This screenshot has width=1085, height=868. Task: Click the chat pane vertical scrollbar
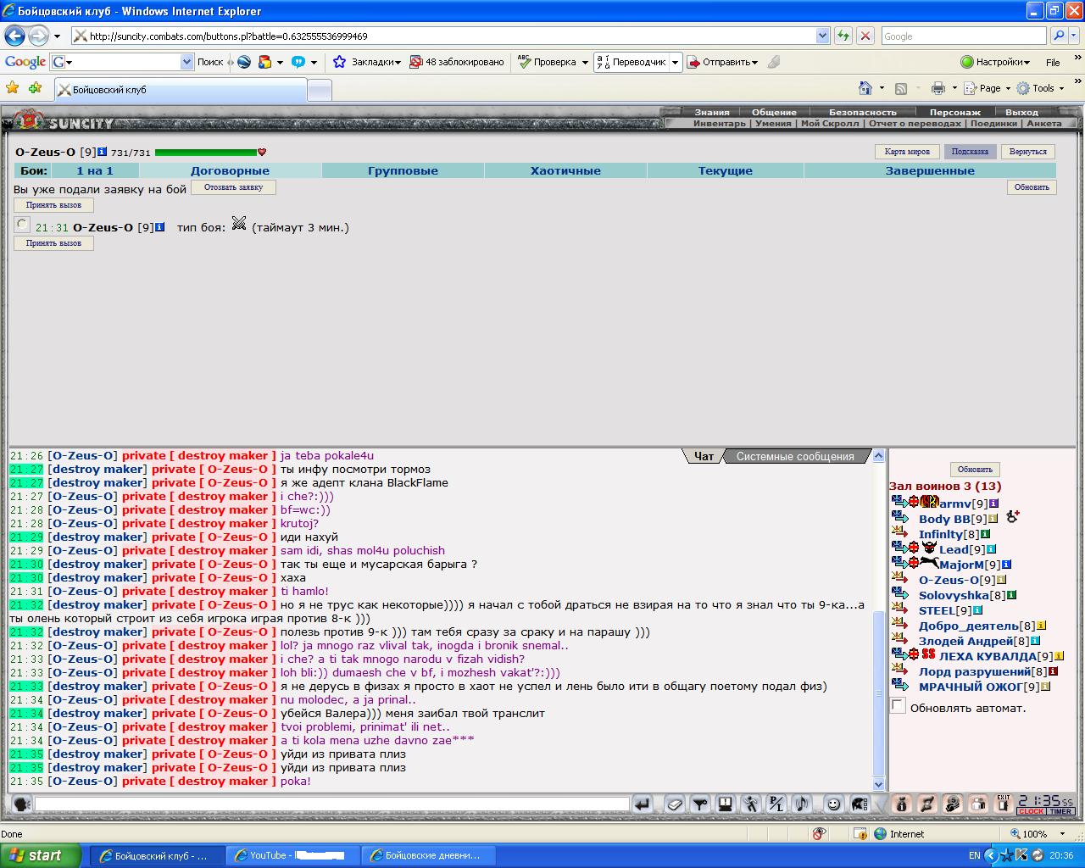[879, 619]
